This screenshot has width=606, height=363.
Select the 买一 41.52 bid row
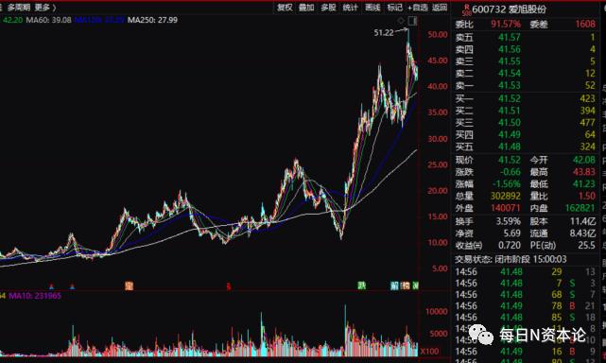[x=526, y=99]
